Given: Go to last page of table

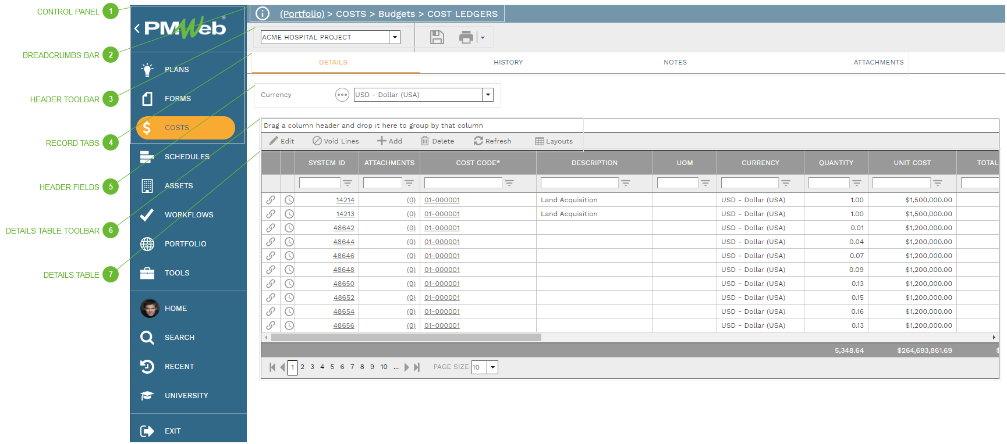Looking at the screenshot, I should [417, 367].
